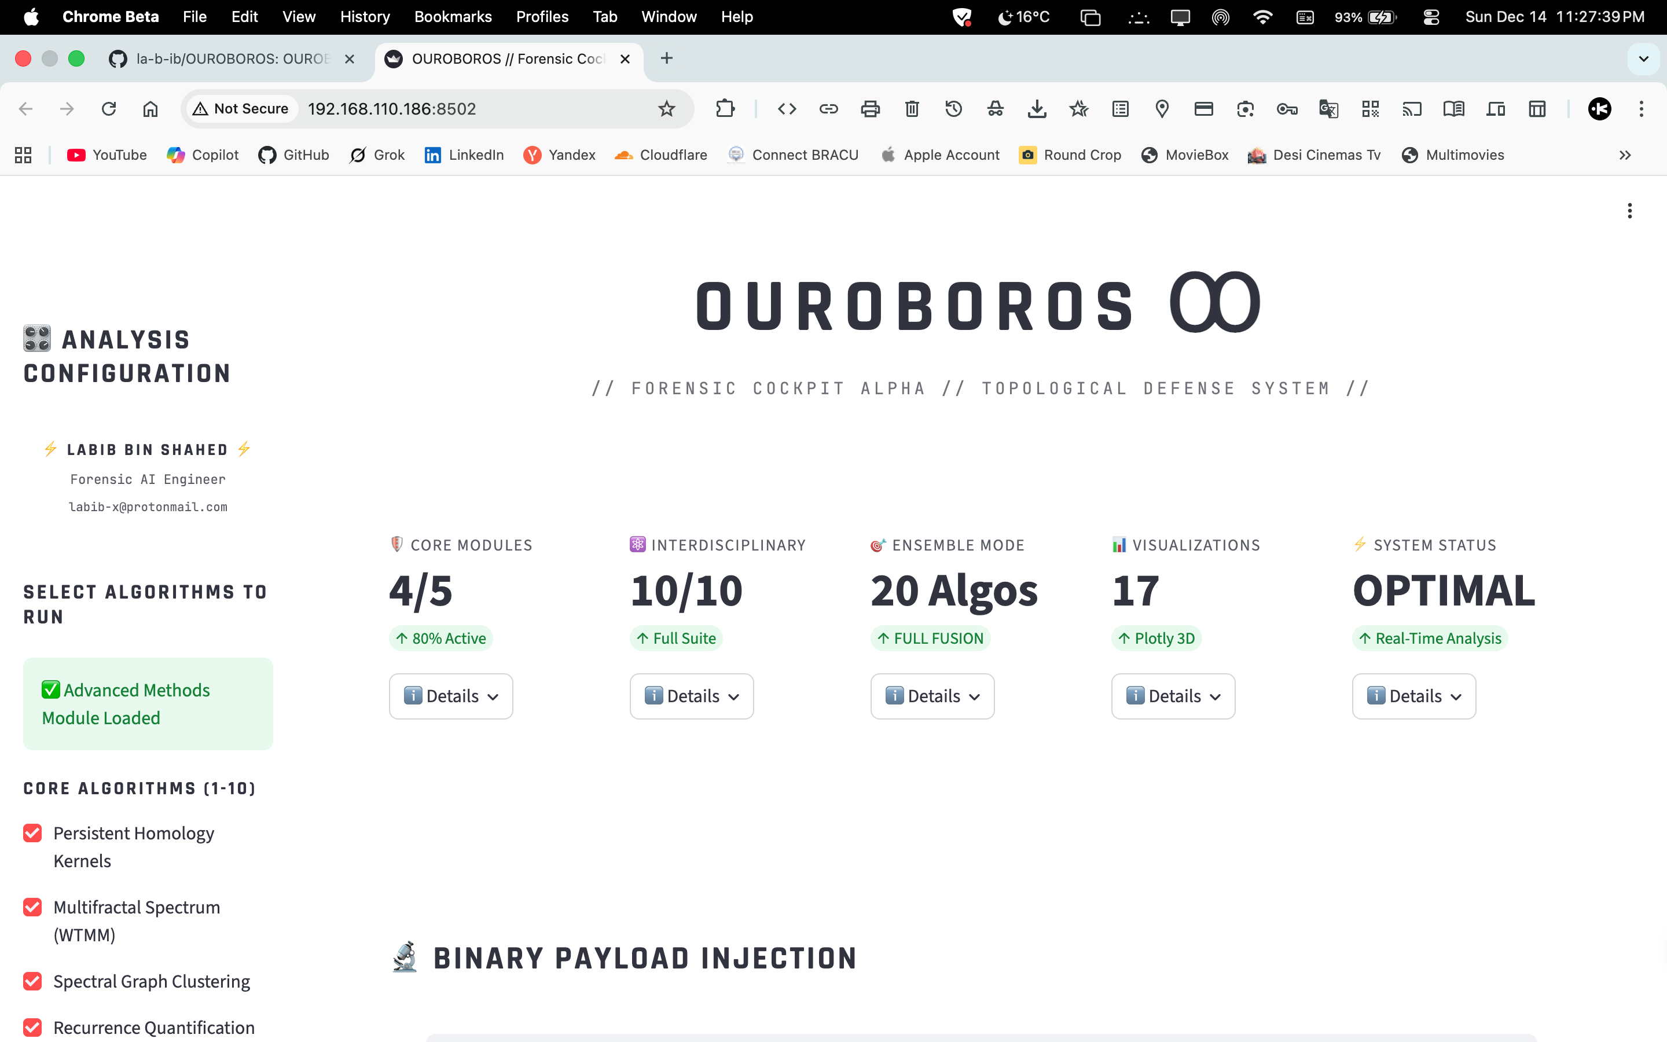The height and width of the screenshot is (1042, 1667).
Task: Open the Streamlit three-dot app menu
Action: (x=1629, y=211)
